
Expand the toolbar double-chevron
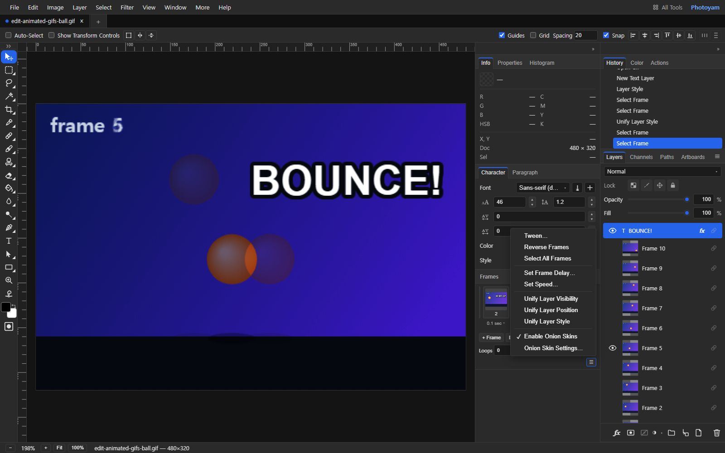[9, 46]
